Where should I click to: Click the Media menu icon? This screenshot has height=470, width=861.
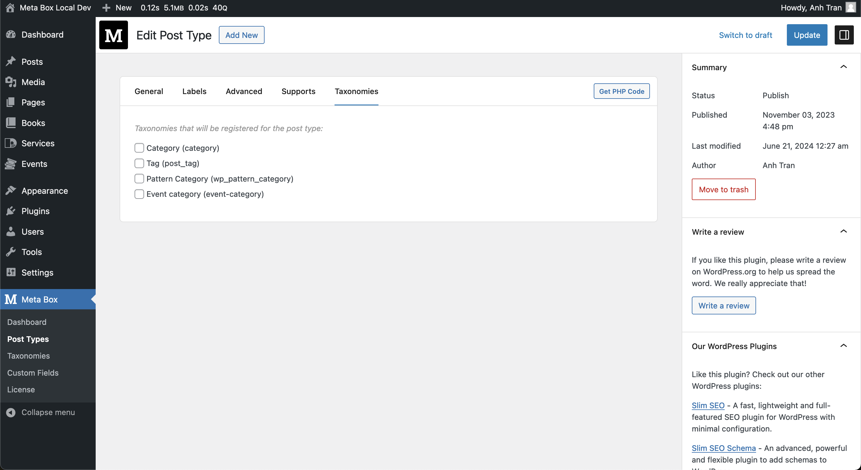pos(10,82)
